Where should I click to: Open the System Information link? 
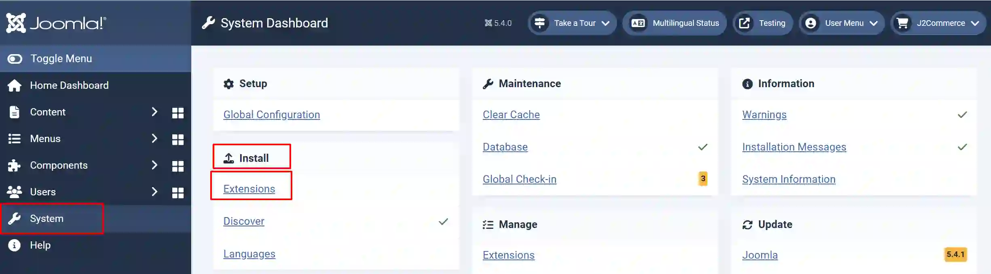789,179
